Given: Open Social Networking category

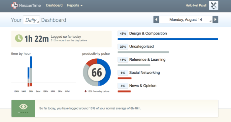Looking at the screenshot, I should click(x=145, y=72).
